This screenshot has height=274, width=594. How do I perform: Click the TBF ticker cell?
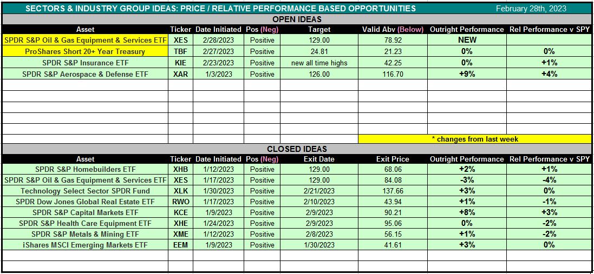coord(180,51)
